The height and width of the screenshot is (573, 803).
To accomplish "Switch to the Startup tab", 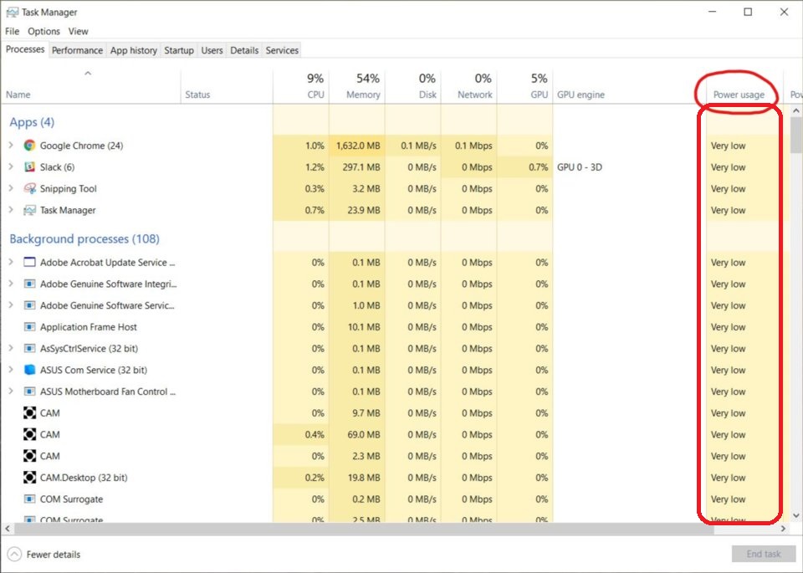I will pos(178,49).
